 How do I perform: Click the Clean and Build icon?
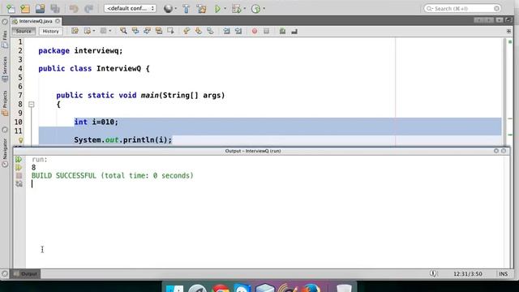(x=201, y=9)
